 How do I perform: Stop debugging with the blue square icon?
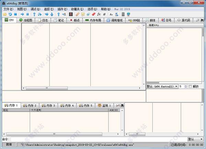[15, 14]
